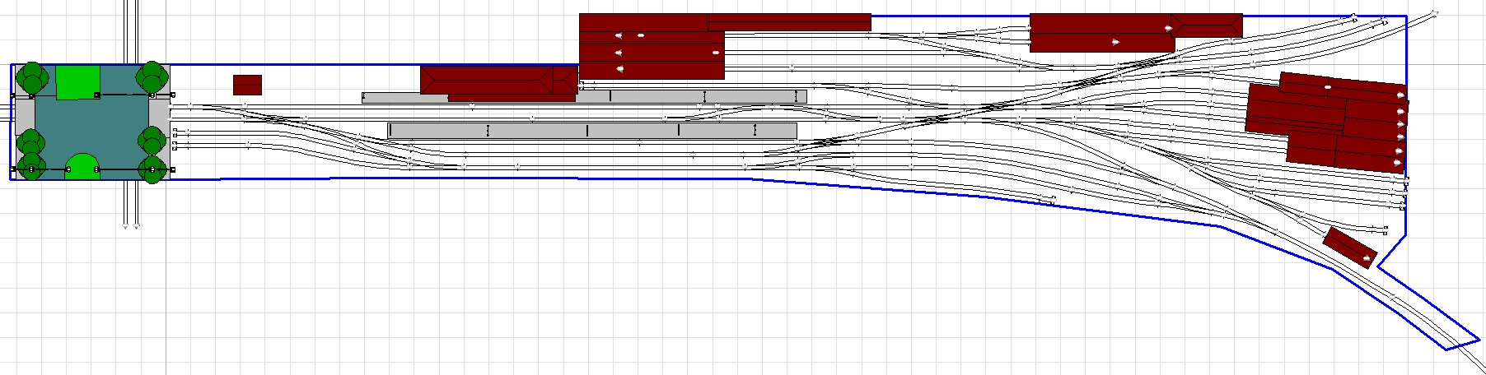Select the long narrow red building at top

788,22
